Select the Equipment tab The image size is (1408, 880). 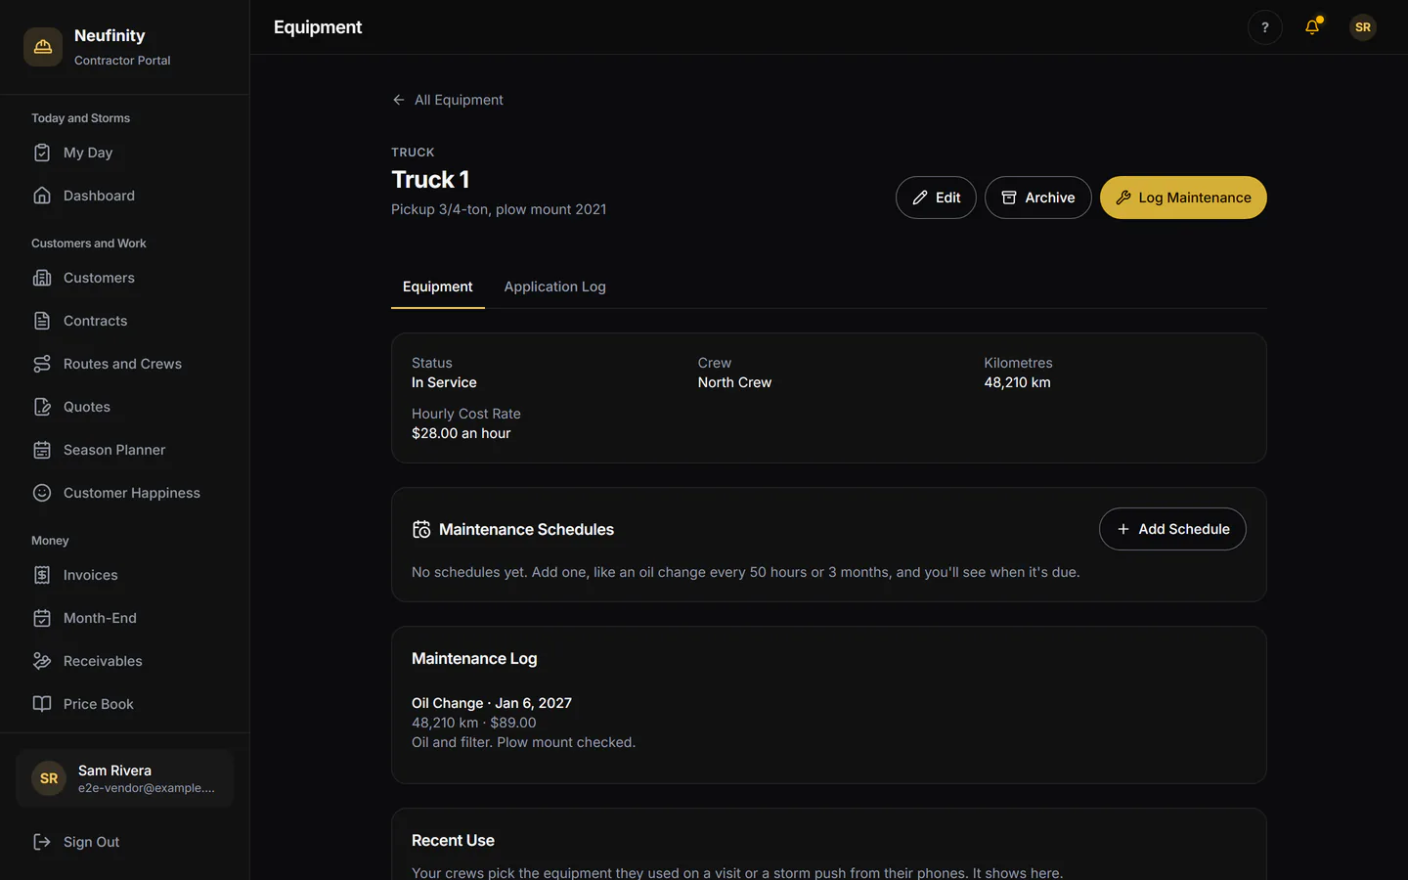tap(437, 286)
